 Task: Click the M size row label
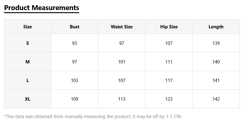[x=28, y=62]
